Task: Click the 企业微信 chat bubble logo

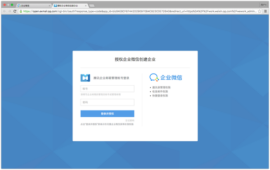Action: (154, 77)
